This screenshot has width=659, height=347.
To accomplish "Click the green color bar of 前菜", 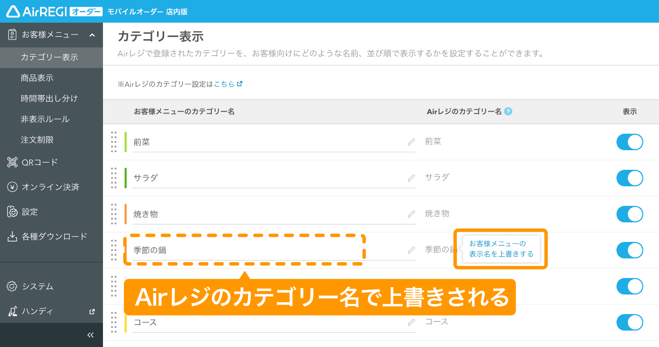I will tap(126, 142).
